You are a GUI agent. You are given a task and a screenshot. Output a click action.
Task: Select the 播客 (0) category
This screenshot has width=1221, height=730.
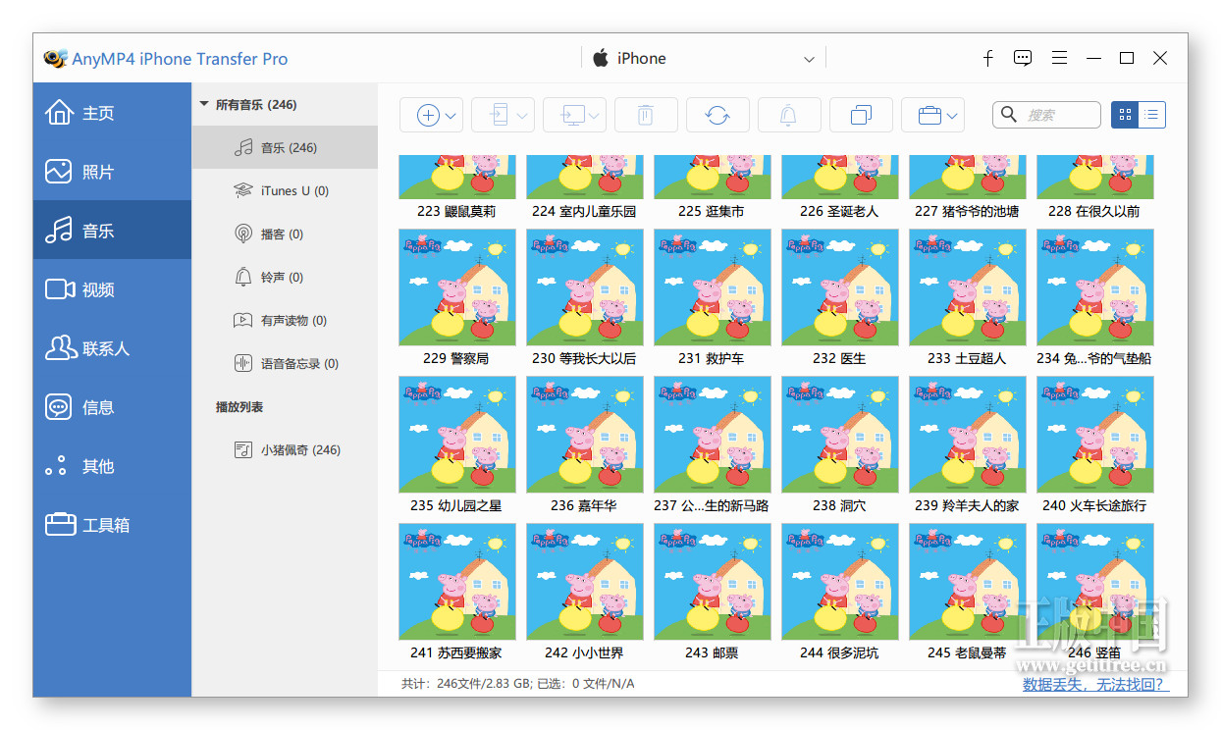285,235
